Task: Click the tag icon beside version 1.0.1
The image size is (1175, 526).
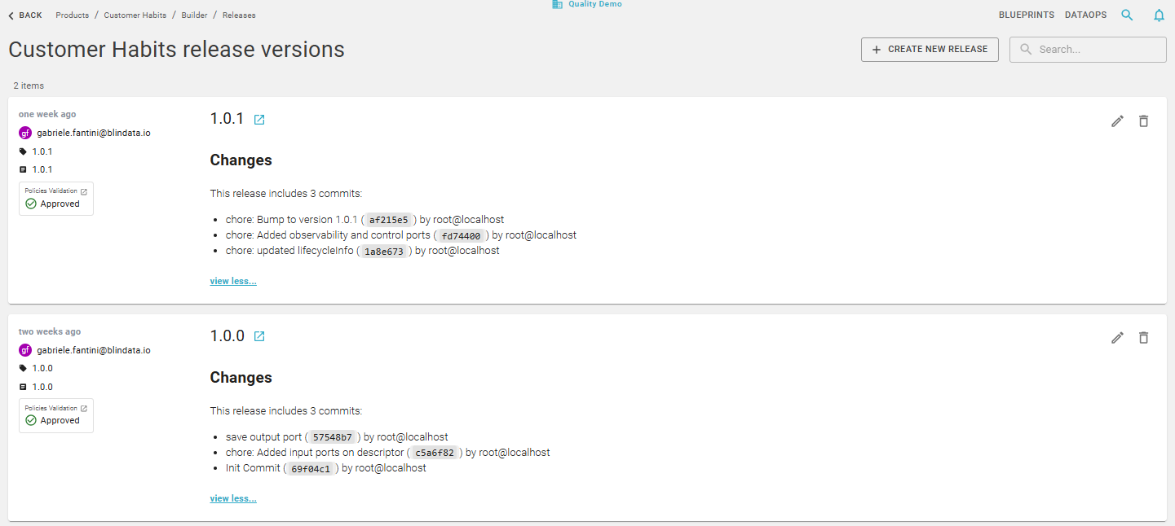Action: point(24,151)
